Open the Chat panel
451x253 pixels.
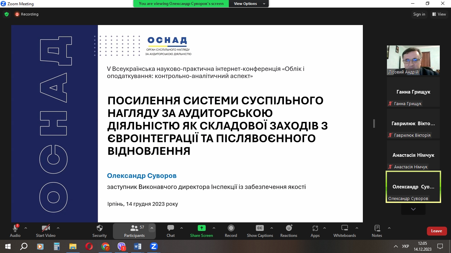[171, 231]
